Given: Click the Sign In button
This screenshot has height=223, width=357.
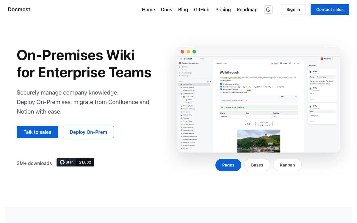Looking at the screenshot, I should (x=293, y=10).
